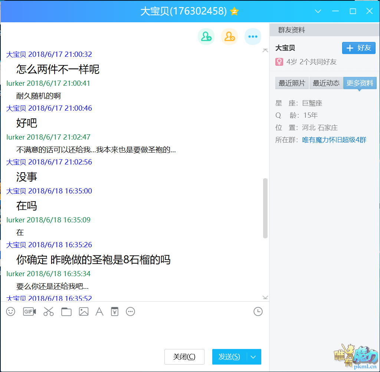This screenshot has height=372, width=380.
Task: Click the send file folder icon
Action: pos(66,311)
